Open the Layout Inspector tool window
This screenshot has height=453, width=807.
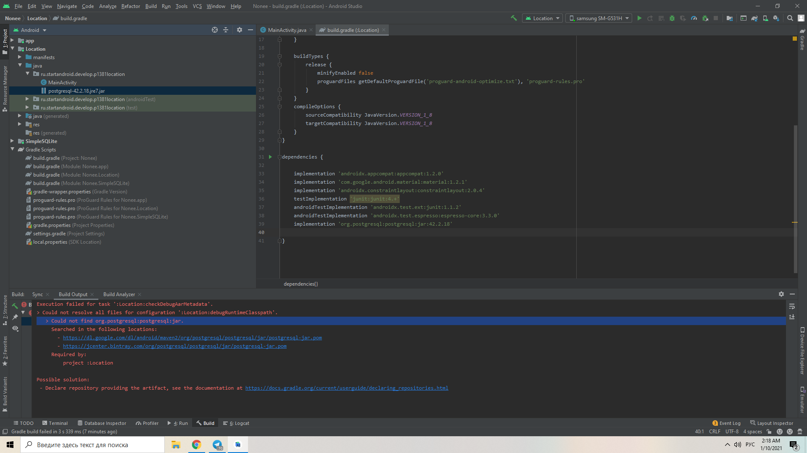772,423
